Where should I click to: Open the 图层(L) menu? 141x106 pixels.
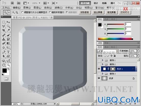37,8
